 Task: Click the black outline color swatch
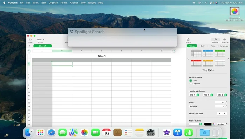(208, 124)
